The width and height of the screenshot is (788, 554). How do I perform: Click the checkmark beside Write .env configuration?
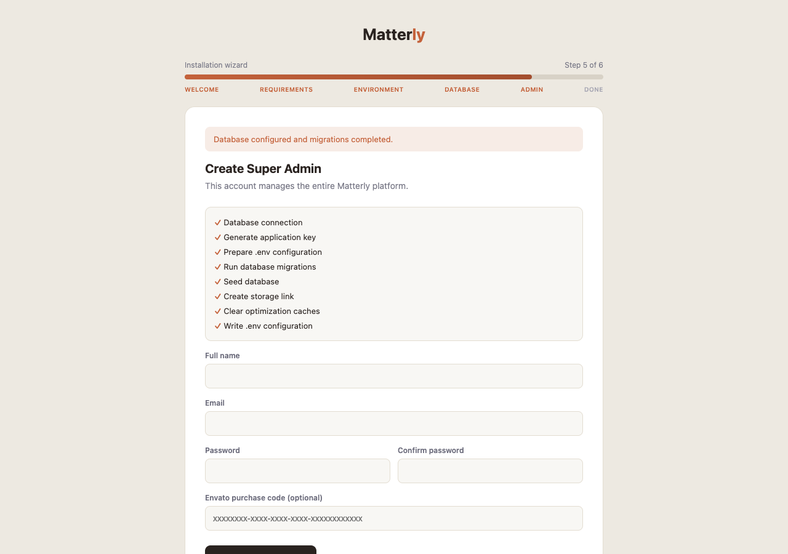(x=218, y=326)
